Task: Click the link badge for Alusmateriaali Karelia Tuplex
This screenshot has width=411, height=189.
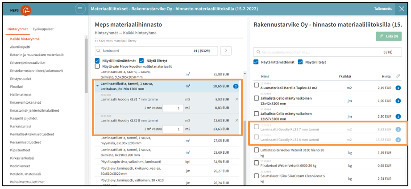Action: (x=398, y=88)
